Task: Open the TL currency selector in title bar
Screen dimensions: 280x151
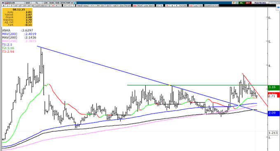Action: click(37, 3)
